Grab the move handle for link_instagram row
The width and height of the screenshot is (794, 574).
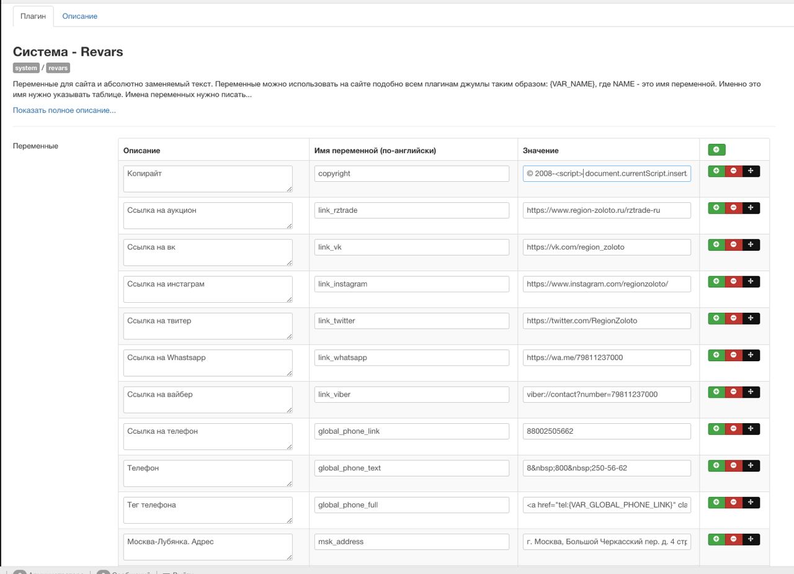tap(751, 282)
